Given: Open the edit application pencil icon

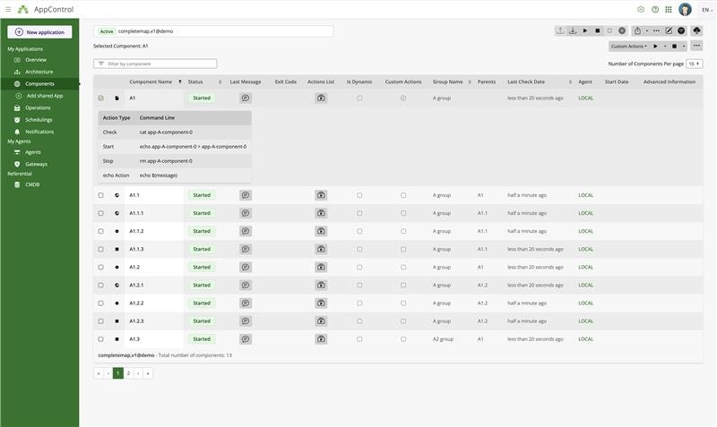Looking at the screenshot, I should (x=669, y=30).
